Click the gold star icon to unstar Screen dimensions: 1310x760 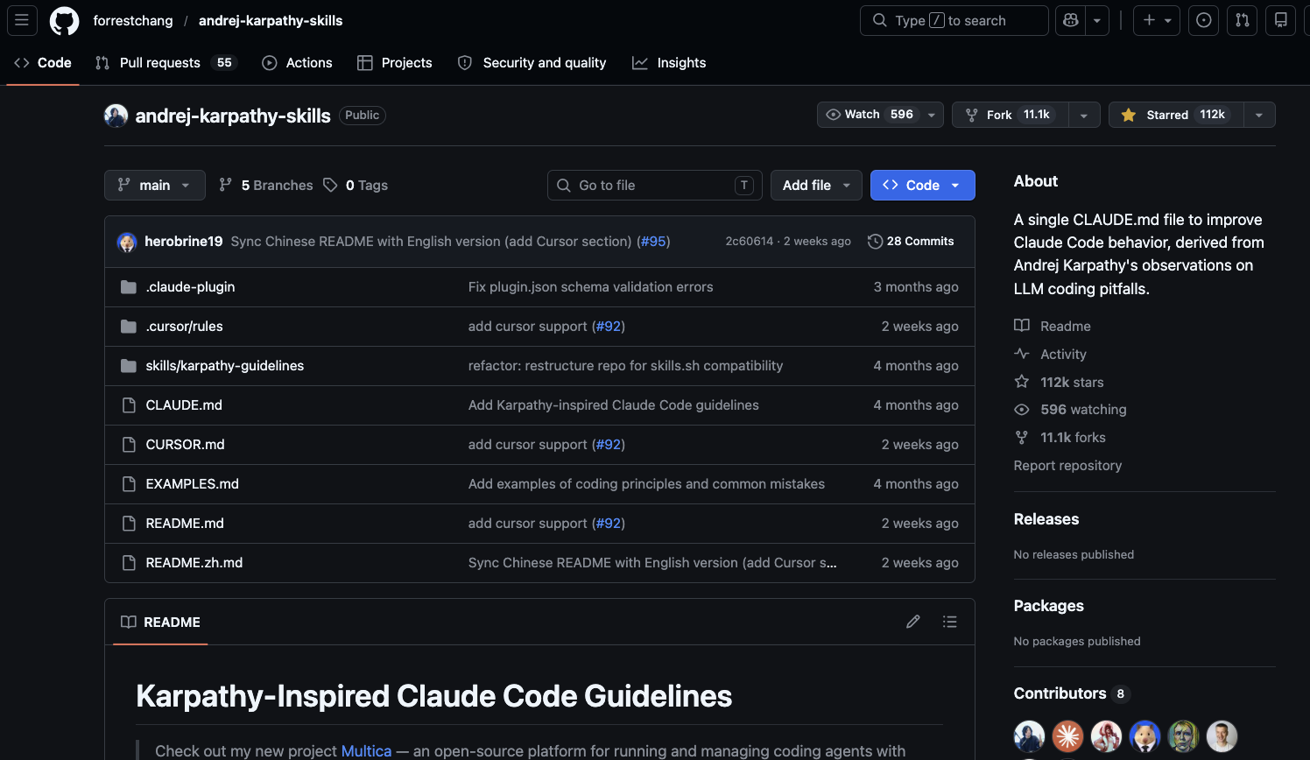click(1129, 115)
